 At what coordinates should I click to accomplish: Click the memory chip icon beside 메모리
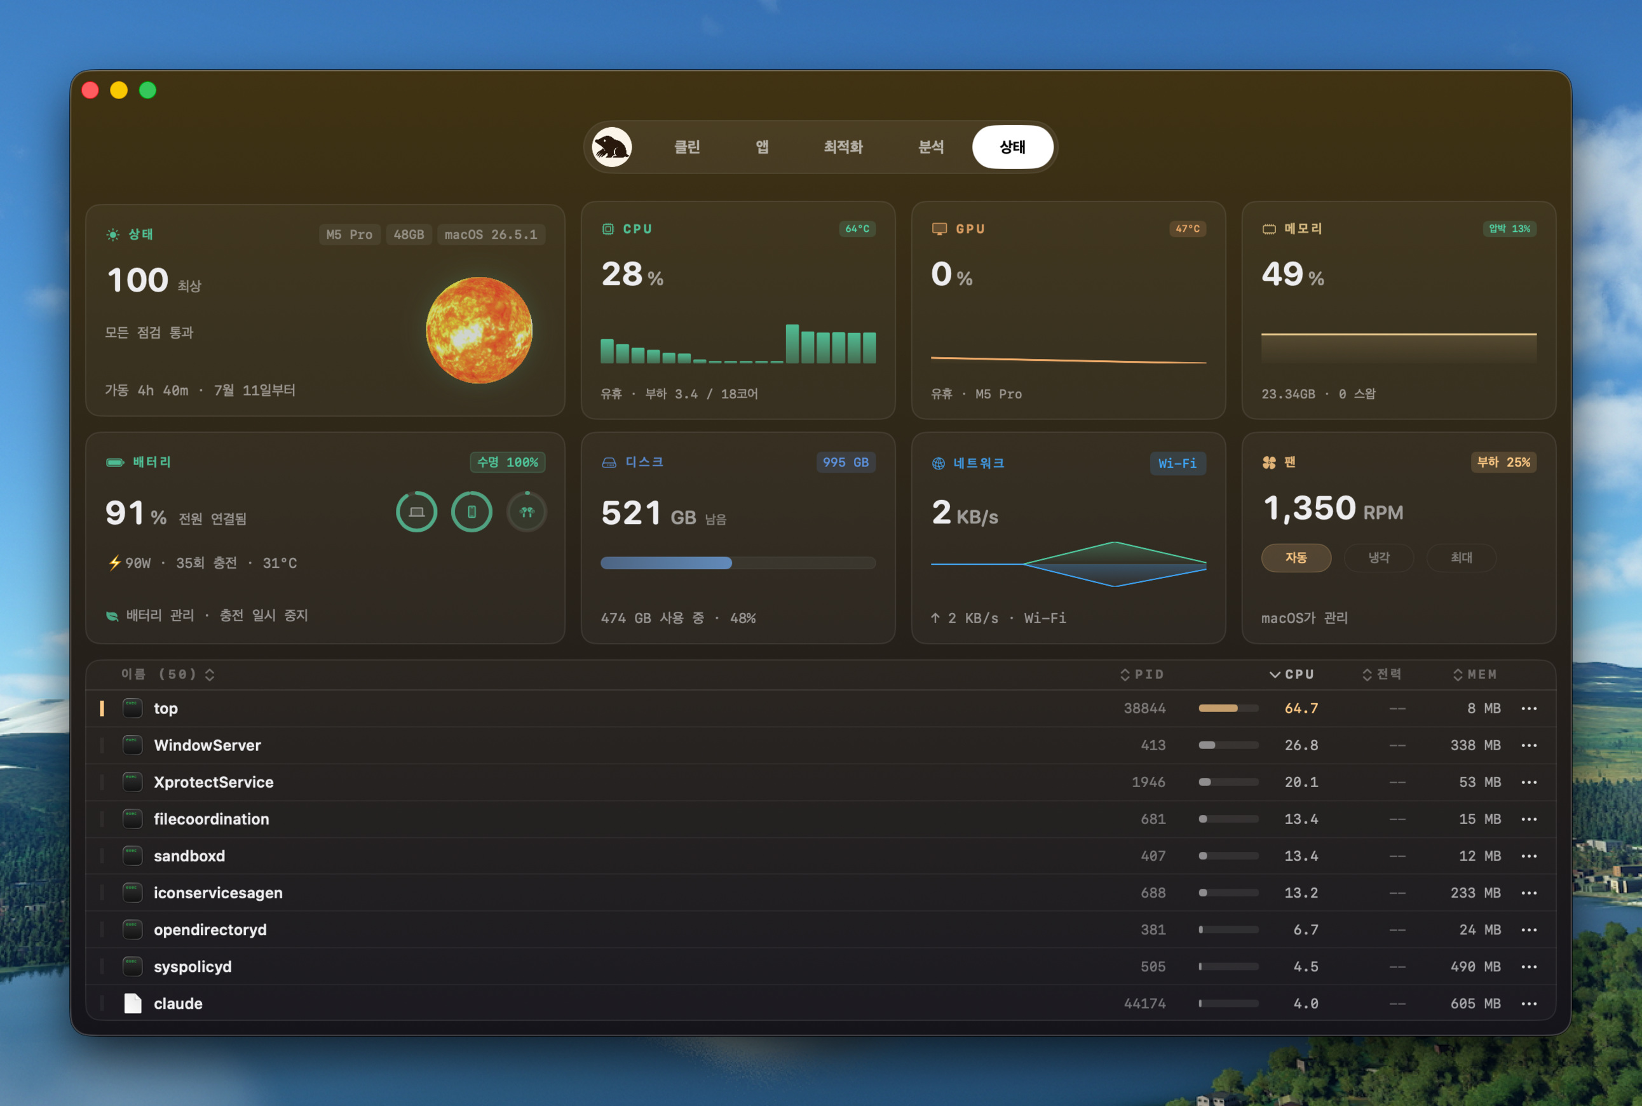point(1269,229)
